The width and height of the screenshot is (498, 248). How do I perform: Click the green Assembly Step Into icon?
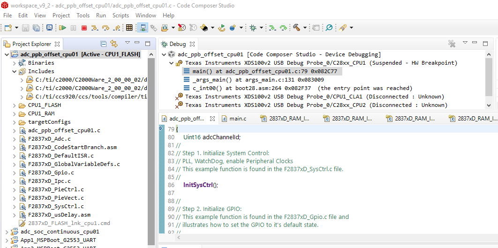272,28
